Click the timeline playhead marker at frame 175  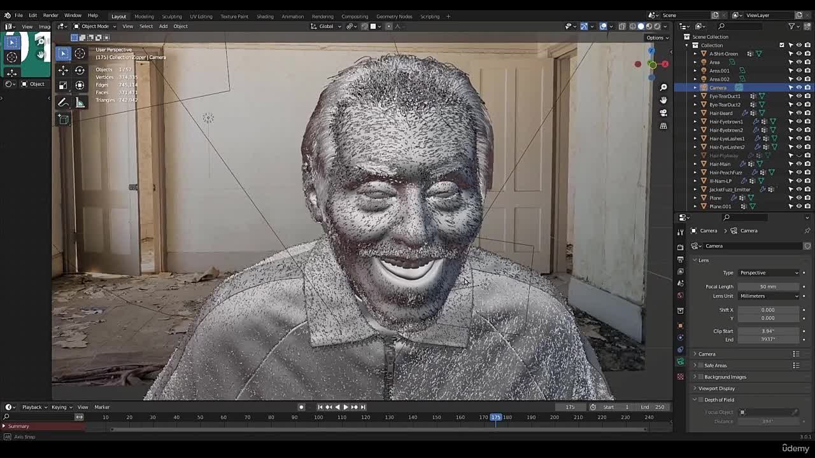coord(495,417)
